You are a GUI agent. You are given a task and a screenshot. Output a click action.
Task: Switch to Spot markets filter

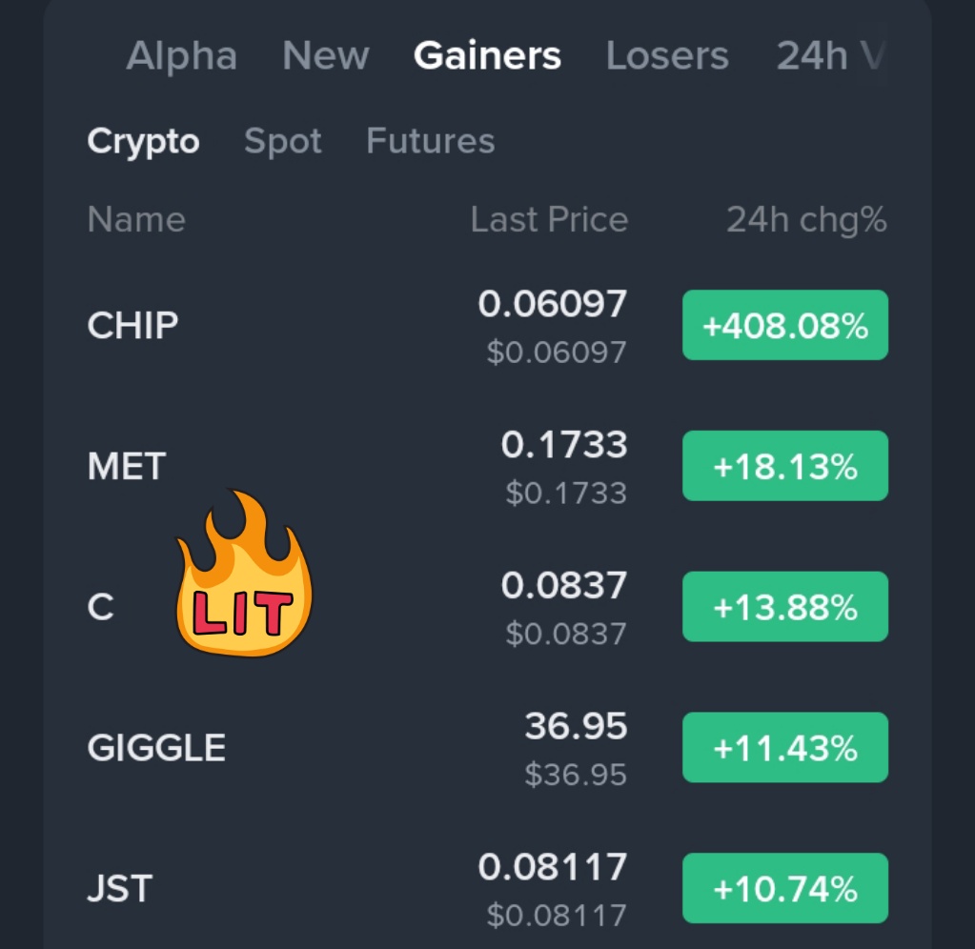point(283,141)
